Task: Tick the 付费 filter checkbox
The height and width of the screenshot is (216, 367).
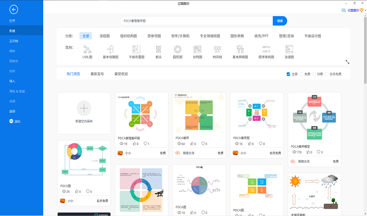Action: click(x=314, y=74)
